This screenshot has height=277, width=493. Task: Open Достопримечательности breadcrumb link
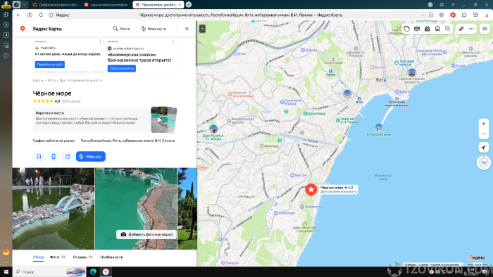(80, 80)
